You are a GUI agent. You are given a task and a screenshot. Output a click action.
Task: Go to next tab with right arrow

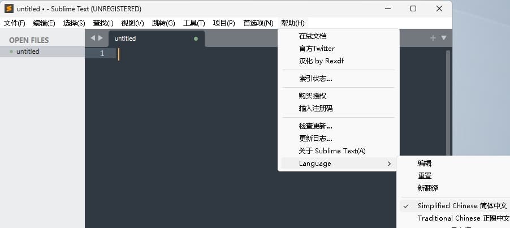[x=101, y=38]
